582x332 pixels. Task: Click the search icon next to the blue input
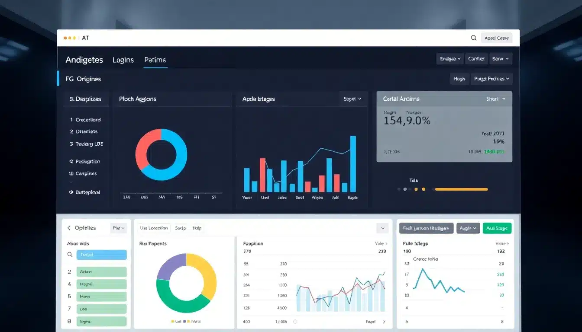pos(70,255)
